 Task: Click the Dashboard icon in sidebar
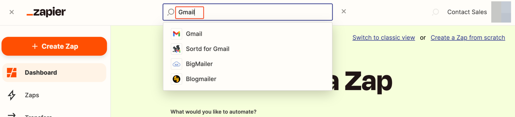click(12, 73)
